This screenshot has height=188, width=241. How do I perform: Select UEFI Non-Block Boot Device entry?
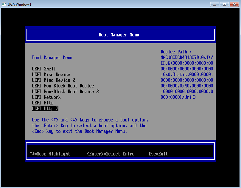click(x=63, y=86)
